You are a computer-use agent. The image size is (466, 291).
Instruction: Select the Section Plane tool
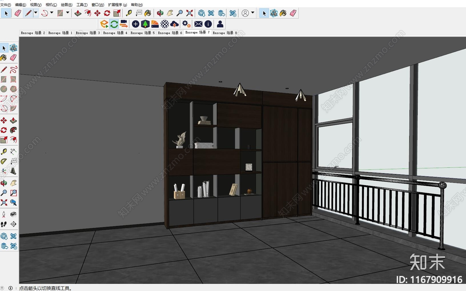(x=13, y=224)
